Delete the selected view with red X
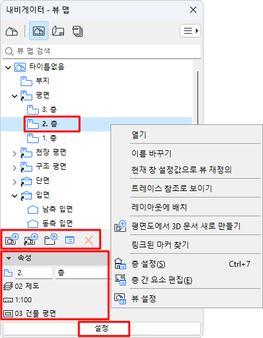Image resolution: width=263 pixels, height=338 pixels. pyautogui.click(x=89, y=240)
